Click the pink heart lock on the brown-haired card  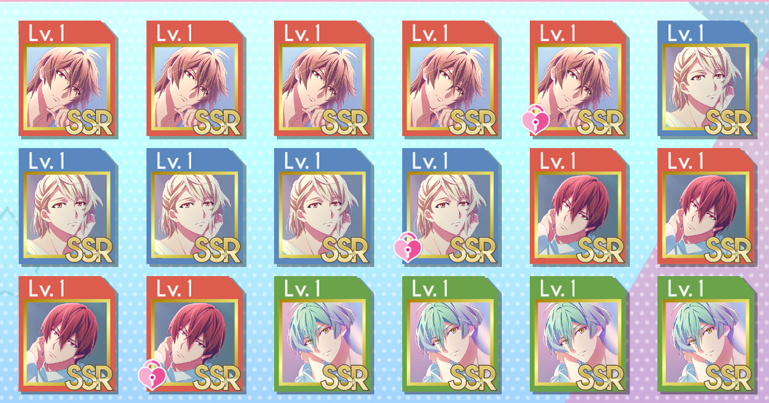[x=536, y=121]
